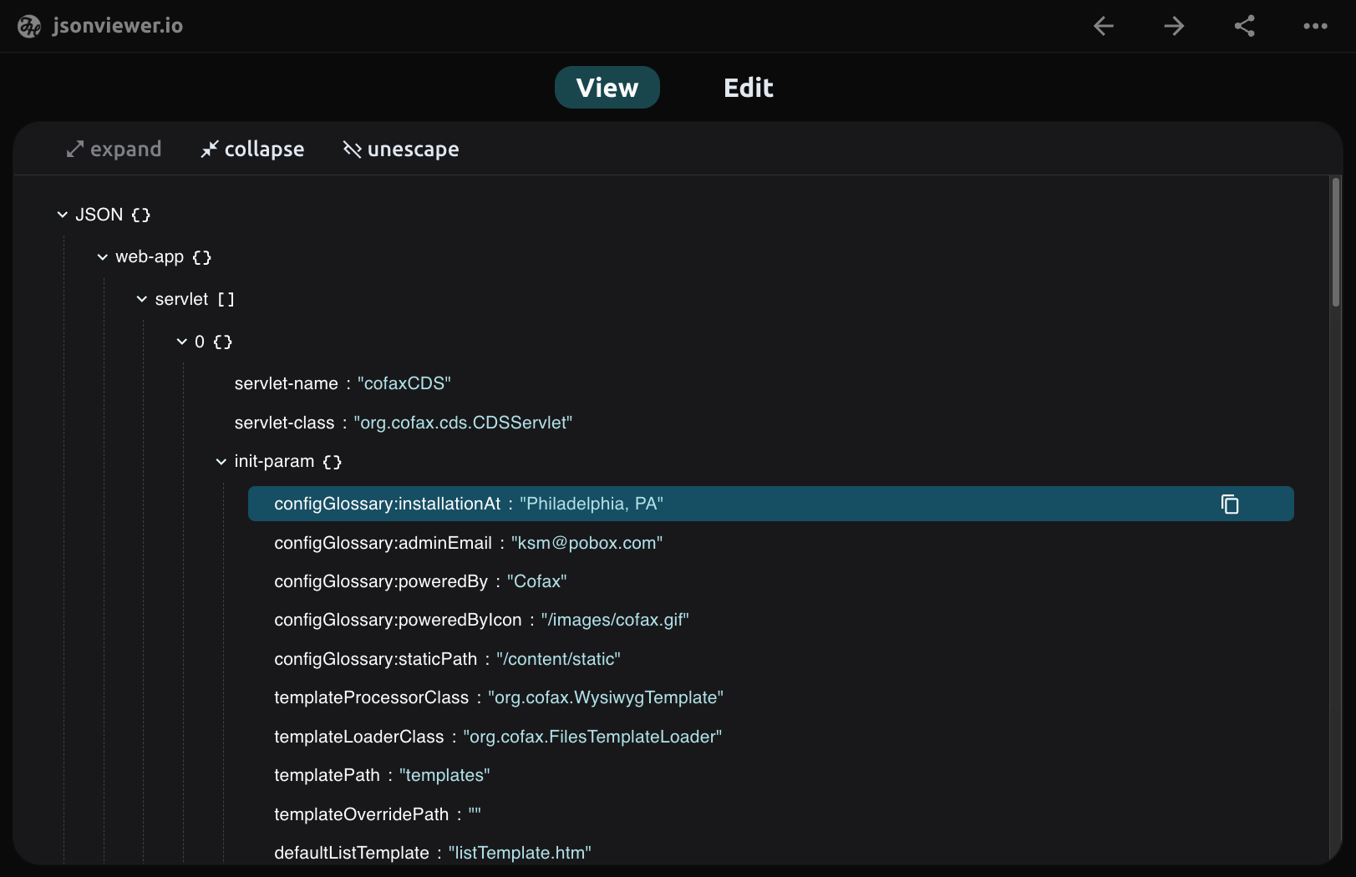1356x877 pixels.
Task: Open the three-dot more options menu
Action: 1315,26
